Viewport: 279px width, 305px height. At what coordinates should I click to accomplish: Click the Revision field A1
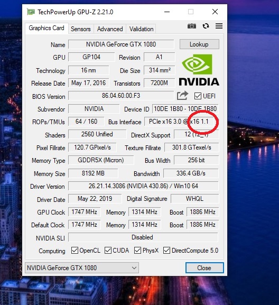tap(159, 57)
